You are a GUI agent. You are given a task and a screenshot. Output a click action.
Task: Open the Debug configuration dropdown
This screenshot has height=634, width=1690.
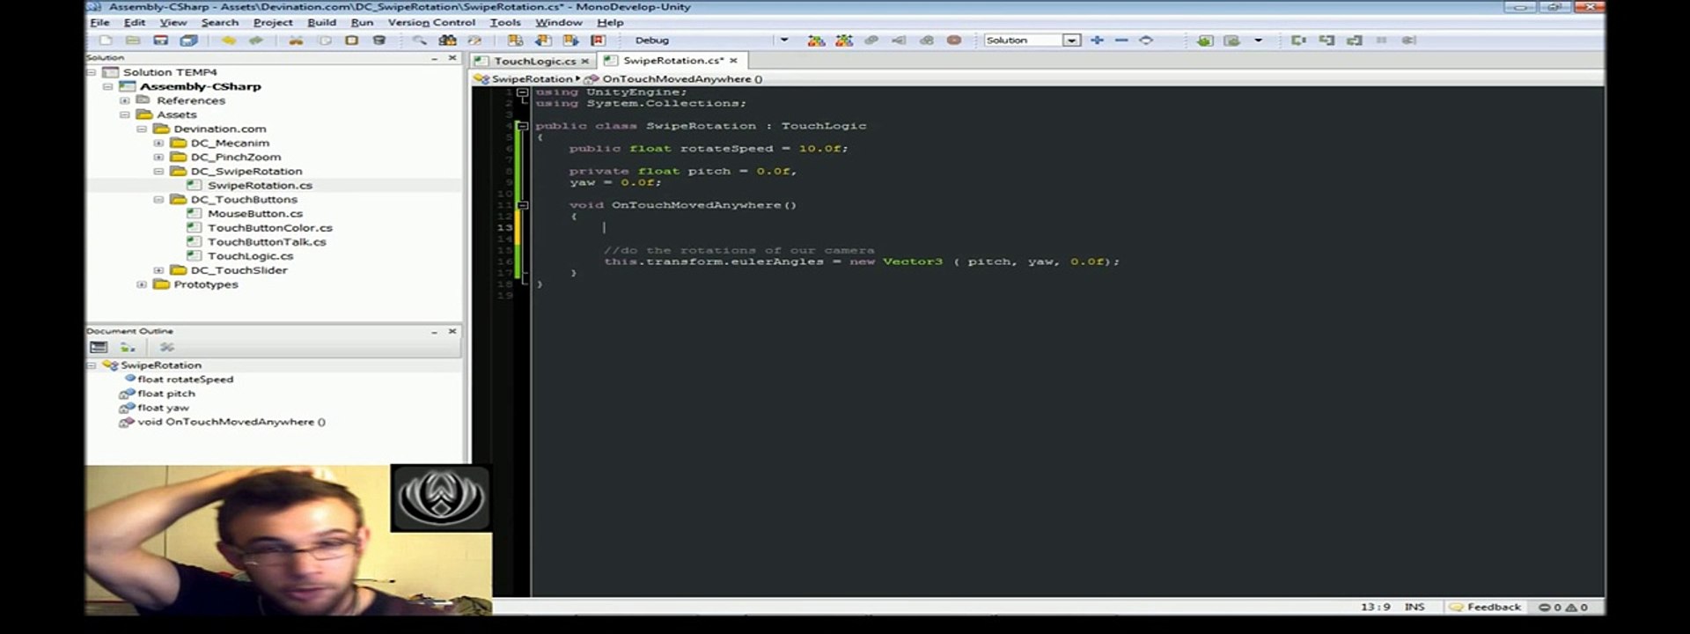[783, 41]
